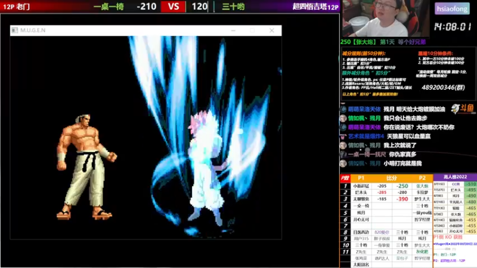
Task: Click the -210 score in top bar
Action: pos(146,7)
